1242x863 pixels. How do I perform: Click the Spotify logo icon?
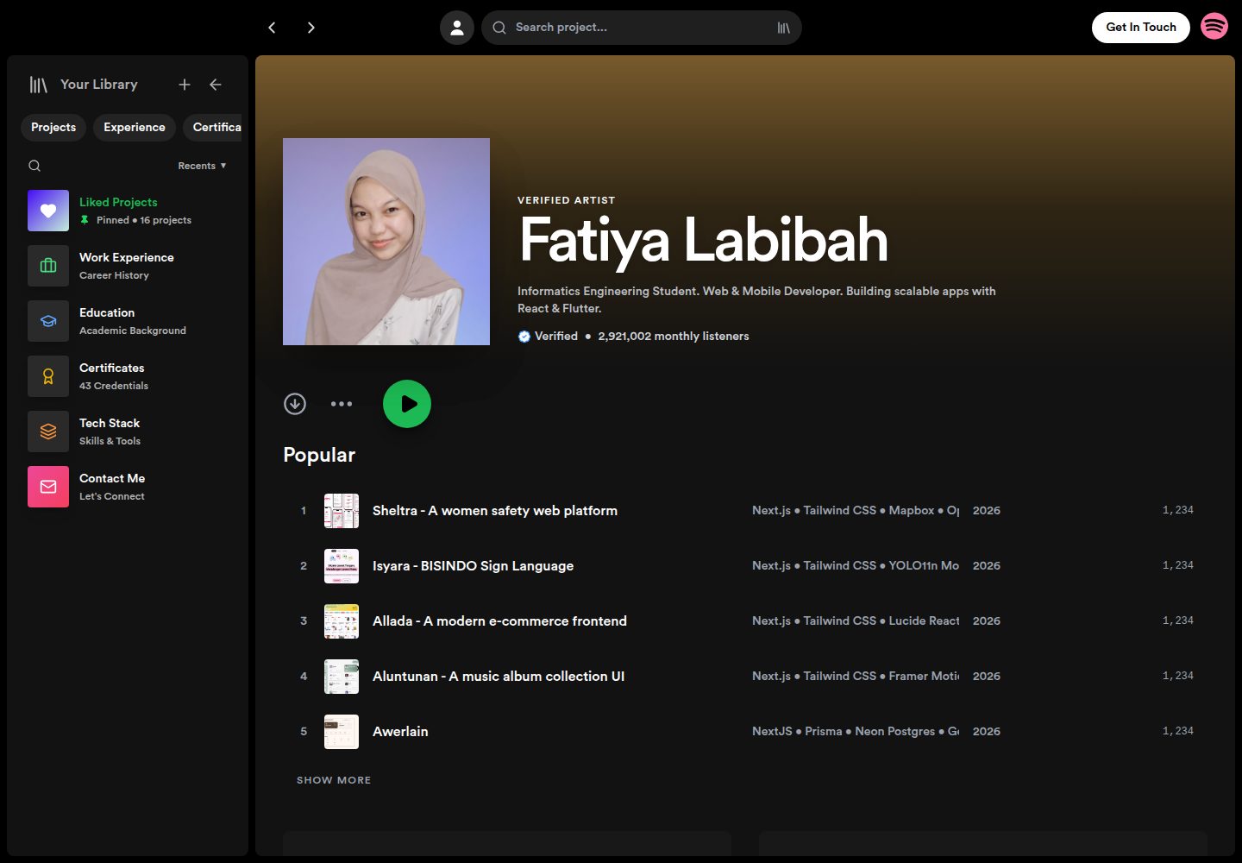click(1214, 27)
